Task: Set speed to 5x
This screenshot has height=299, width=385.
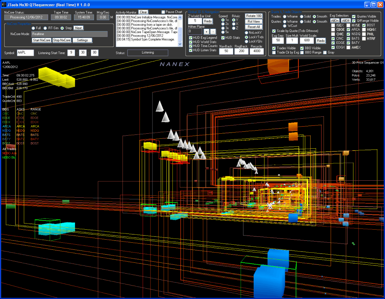Action: pyautogui.click(x=223, y=32)
